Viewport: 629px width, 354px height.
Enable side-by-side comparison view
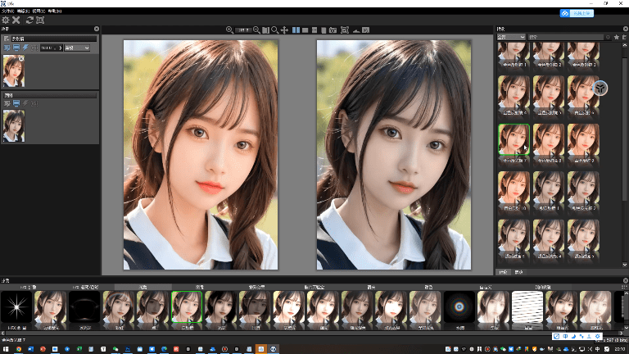click(296, 29)
